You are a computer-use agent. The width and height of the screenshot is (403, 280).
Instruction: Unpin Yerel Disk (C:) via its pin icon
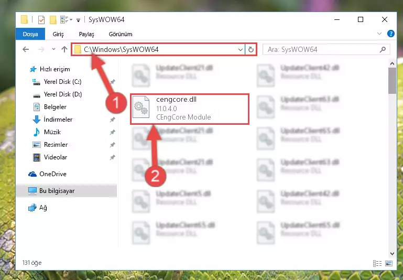(x=112, y=82)
